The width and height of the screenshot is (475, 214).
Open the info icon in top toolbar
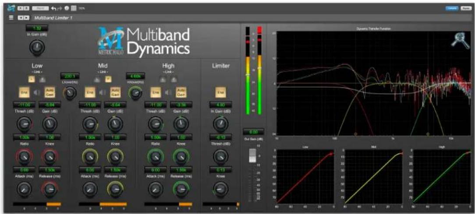pyautogui.click(x=67, y=8)
